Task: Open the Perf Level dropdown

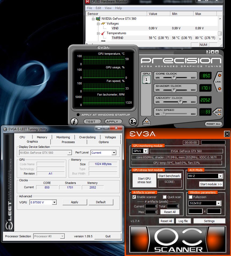Action: (114, 153)
